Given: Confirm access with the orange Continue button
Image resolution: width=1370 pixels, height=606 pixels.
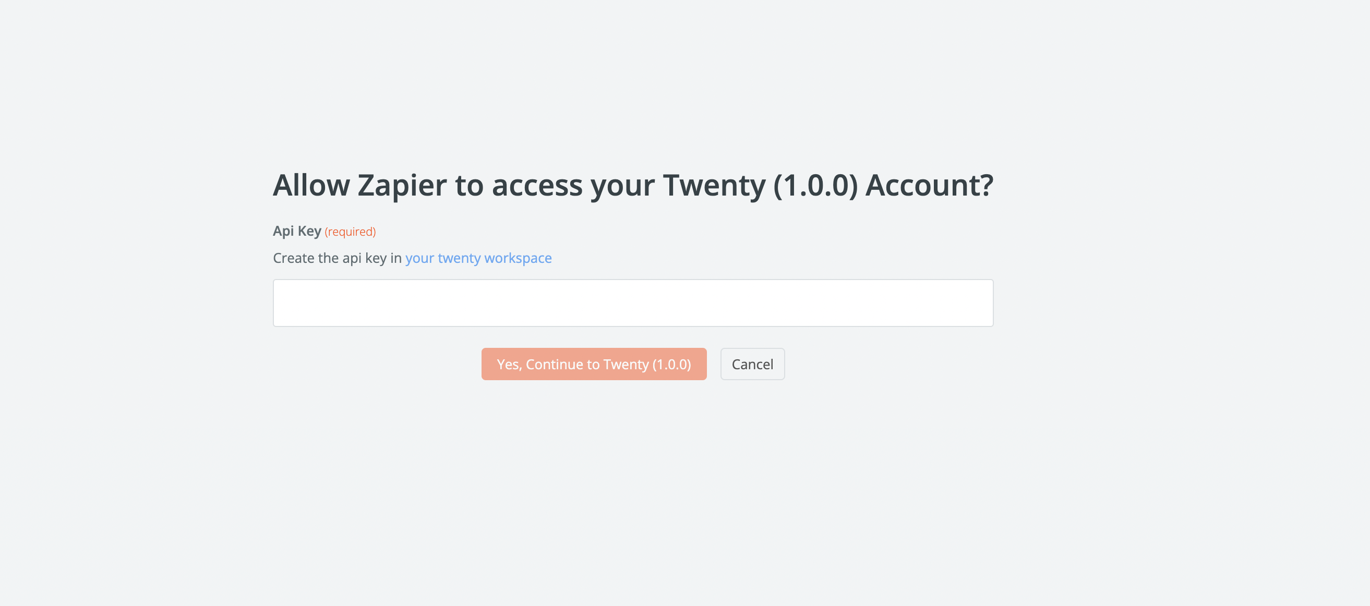Looking at the screenshot, I should (594, 364).
